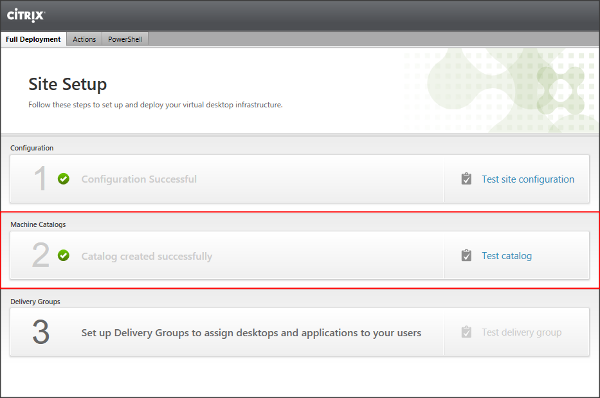The image size is (600, 398).
Task: Open the Actions tab
Action: click(84, 39)
